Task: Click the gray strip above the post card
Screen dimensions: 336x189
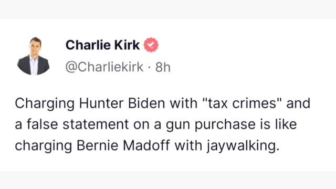Action: pos(168,9)
